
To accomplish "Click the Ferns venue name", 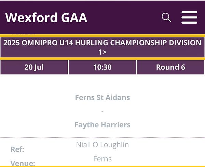I will (x=102, y=159).
